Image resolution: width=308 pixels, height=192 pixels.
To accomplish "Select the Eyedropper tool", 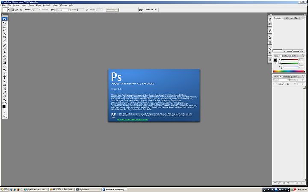I will point(5,93).
